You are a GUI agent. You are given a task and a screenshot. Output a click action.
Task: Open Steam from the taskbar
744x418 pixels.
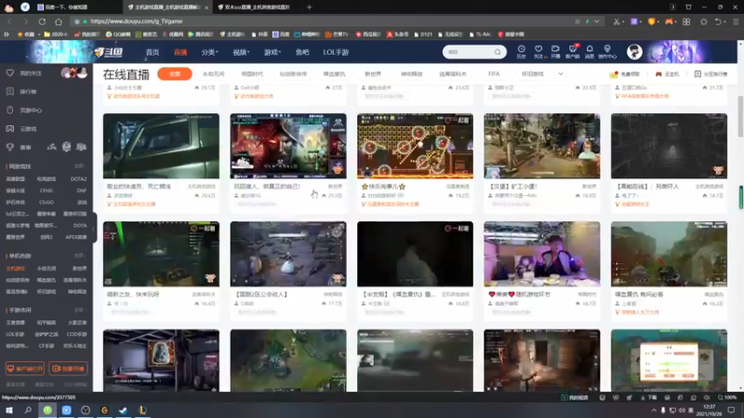tap(124, 410)
